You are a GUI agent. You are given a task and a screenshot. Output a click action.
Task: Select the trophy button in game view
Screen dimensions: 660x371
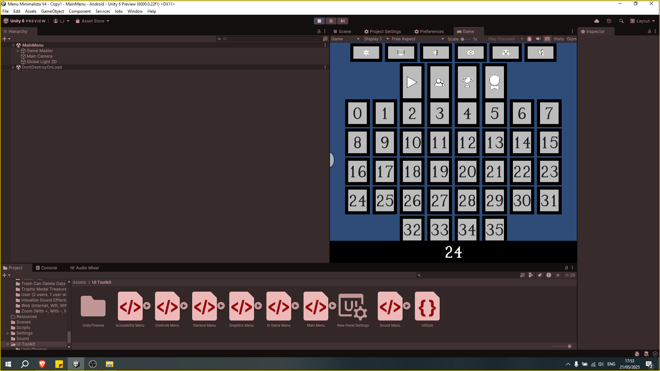pyautogui.click(x=467, y=82)
